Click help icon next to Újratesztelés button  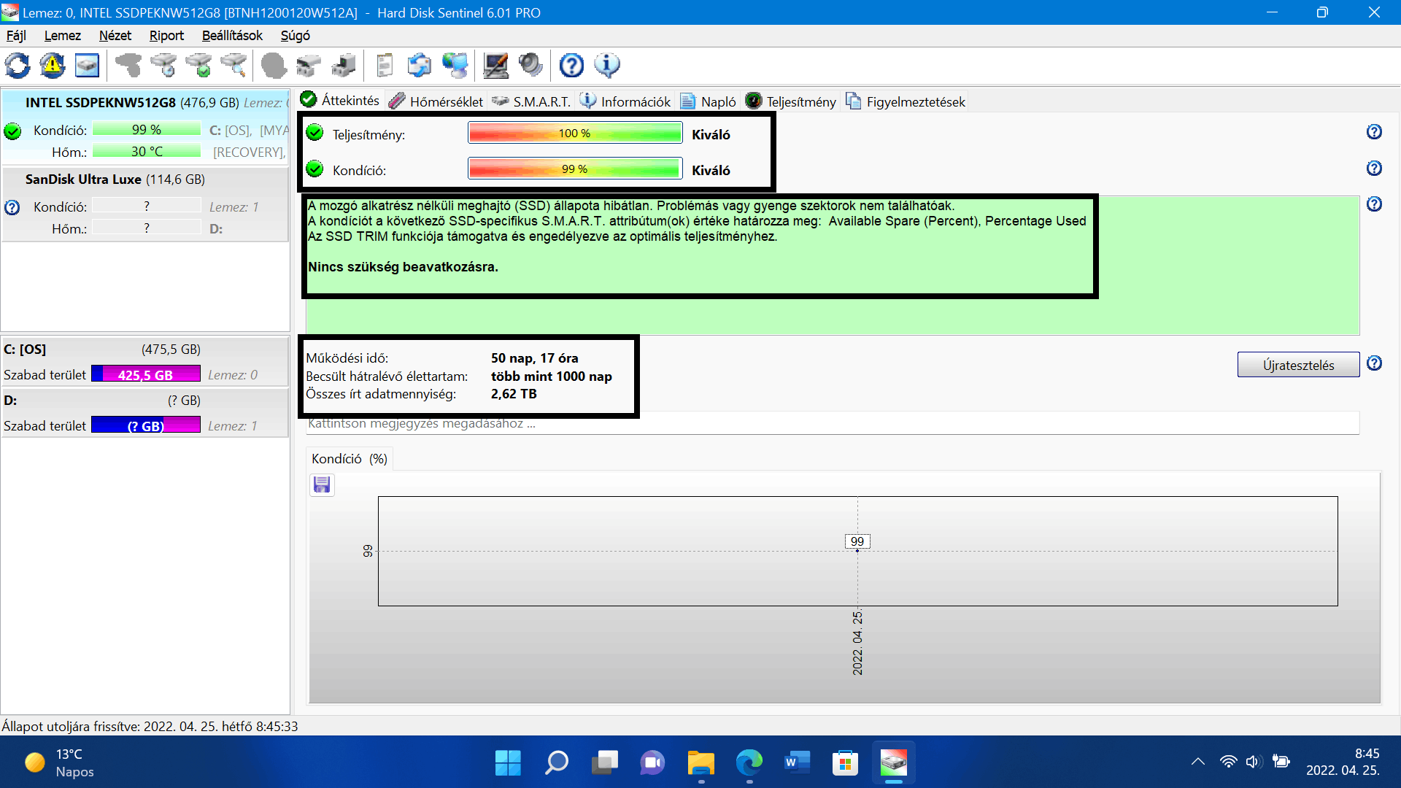(x=1374, y=363)
